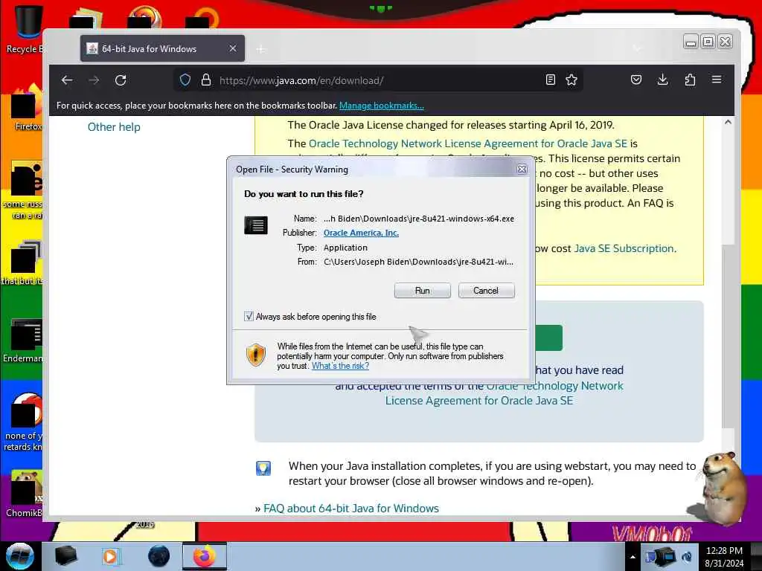
Task: Click the lightbulb tip icon
Action: 263,468
